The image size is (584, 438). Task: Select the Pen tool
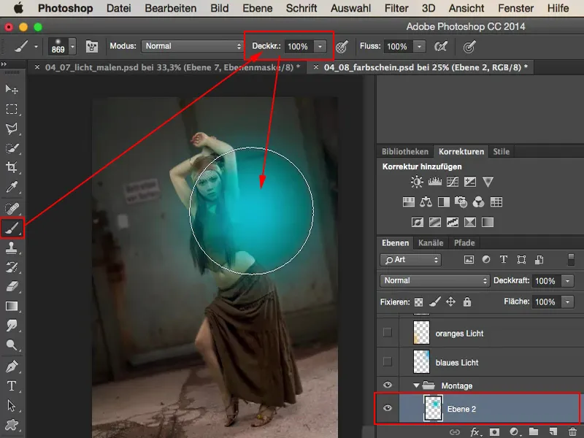coord(12,366)
